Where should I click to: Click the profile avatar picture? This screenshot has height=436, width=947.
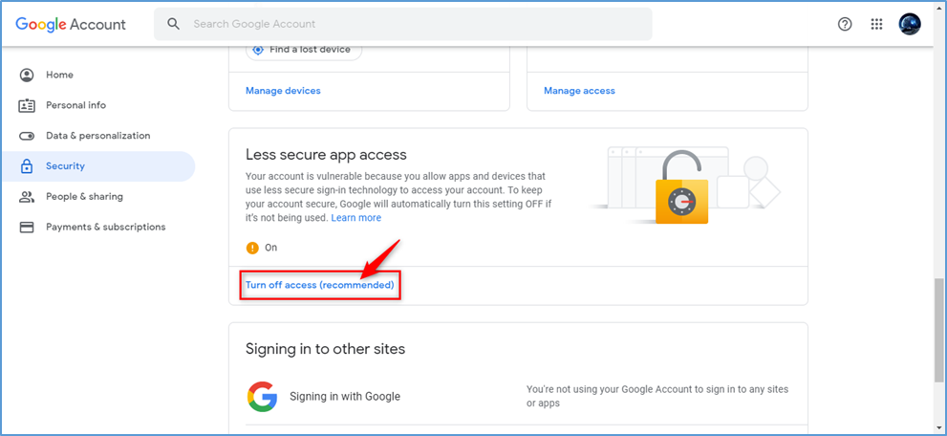(x=910, y=24)
